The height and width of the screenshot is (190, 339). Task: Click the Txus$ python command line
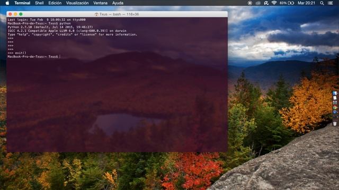(39, 23)
